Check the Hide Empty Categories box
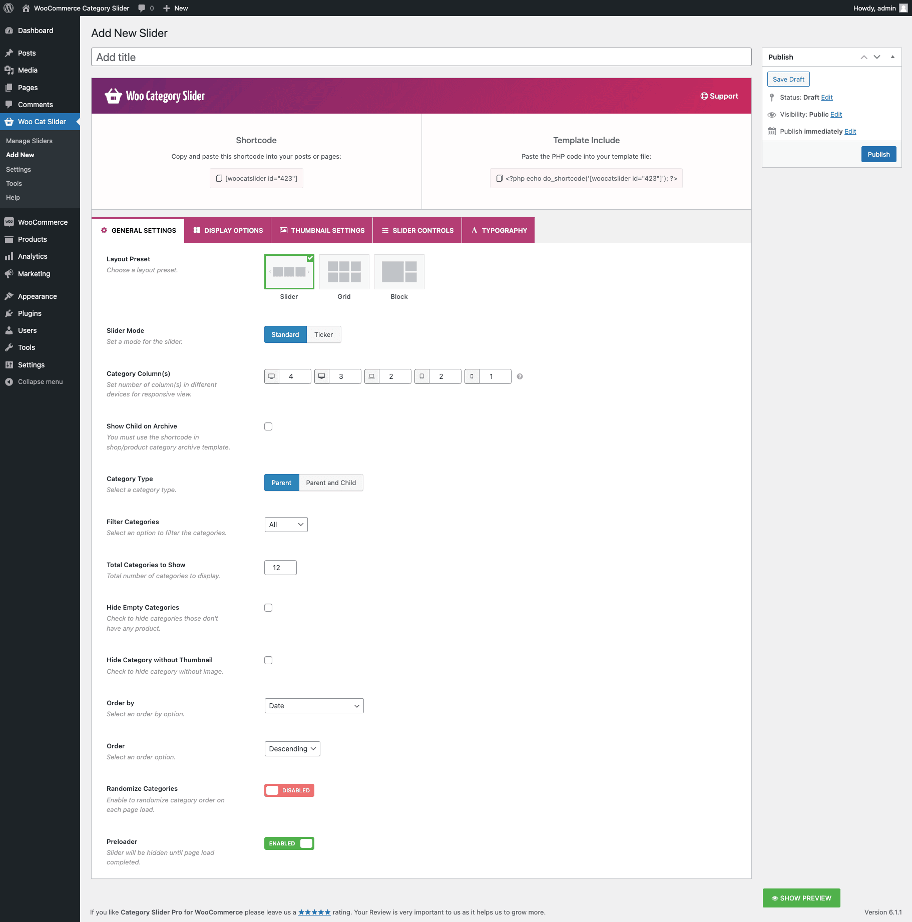Viewport: 912px width, 922px height. [268, 608]
